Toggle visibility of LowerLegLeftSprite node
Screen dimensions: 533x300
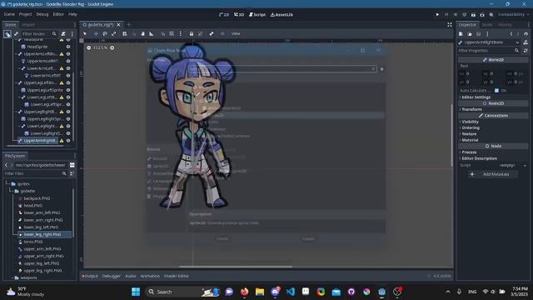click(68, 104)
